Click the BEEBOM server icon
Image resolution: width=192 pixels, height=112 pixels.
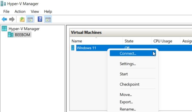click(10, 35)
